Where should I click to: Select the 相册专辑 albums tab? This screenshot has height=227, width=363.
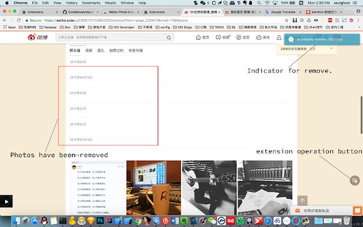pyautogui.click(x=136, y=51)
